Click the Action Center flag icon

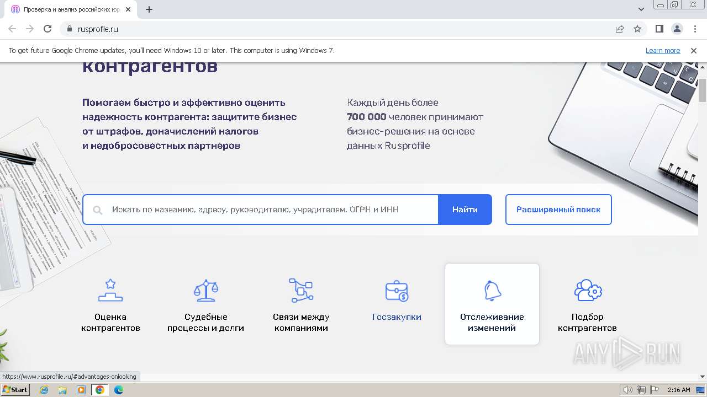[x=655, y=390]
